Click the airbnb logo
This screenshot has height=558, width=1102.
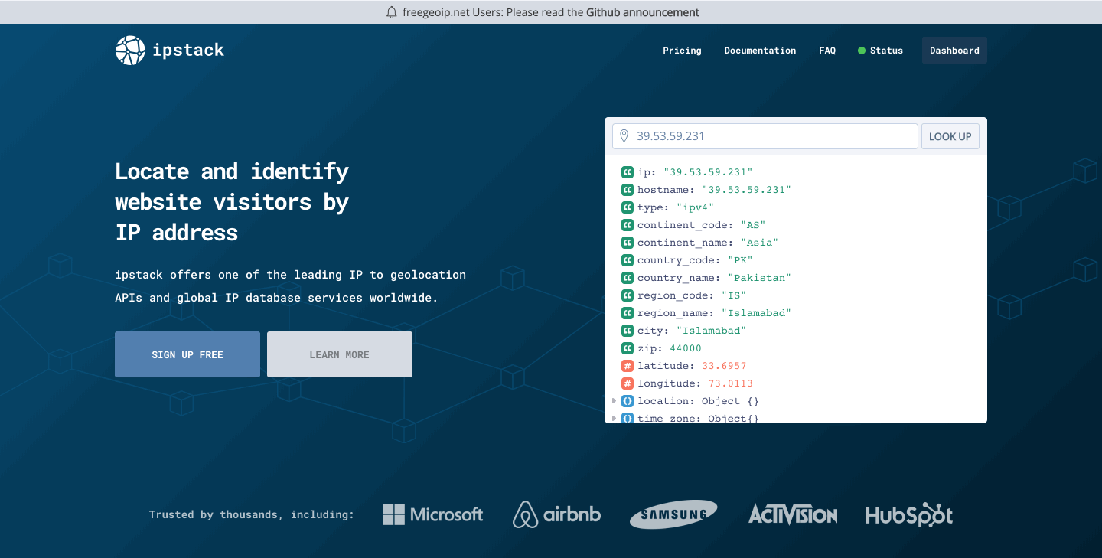click(x=556, y=514)
